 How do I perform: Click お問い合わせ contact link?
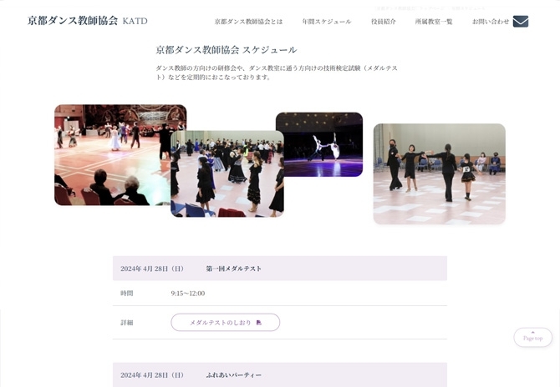click(x=490, y=22)
